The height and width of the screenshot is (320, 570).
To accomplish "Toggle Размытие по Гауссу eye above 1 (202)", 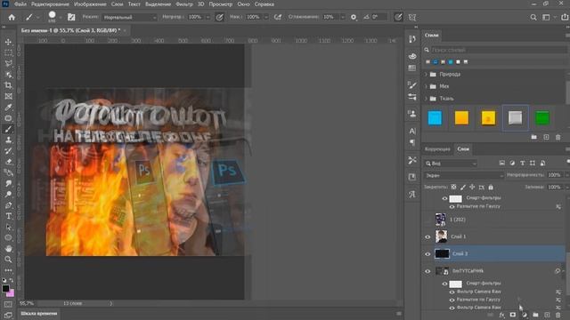I will (x=452, y=206).
